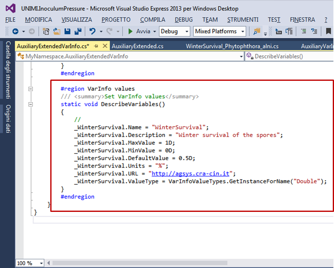Viewport: 334px width, 268px height.
Task: Collapse the VarInfo values region
Action: point(31,89)
